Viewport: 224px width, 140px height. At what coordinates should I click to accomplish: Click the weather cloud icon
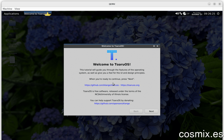click(x=185, y=13)
